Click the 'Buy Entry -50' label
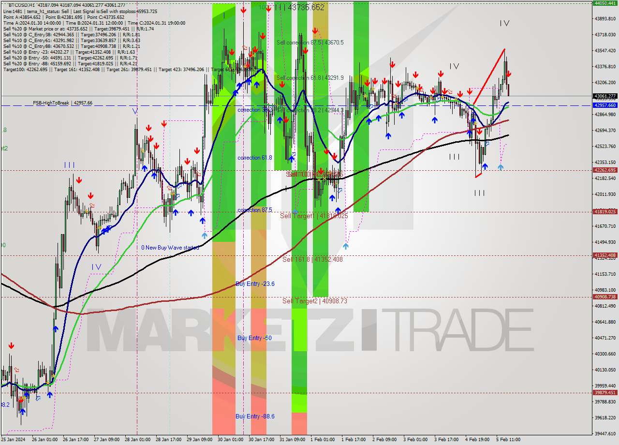Screen dimensions: 619x445 tap(254, 338)
